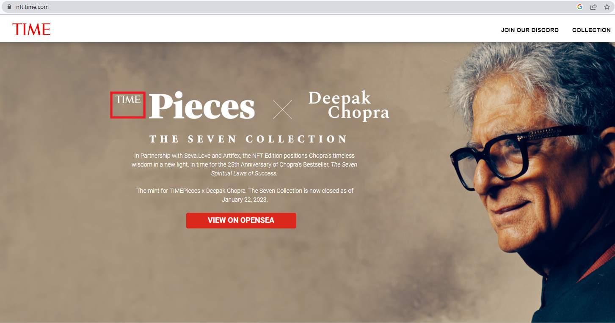615x323 pixels.
Task: Click the January 22, 2023 date text
Action: click(245, 200)
